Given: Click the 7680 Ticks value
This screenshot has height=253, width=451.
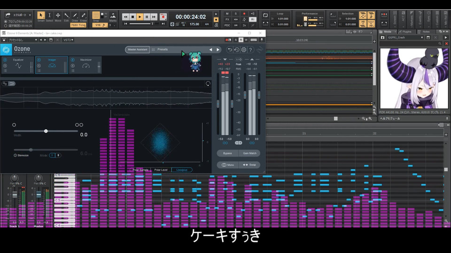Looking at the screenshot, I should tap(78, 25).
